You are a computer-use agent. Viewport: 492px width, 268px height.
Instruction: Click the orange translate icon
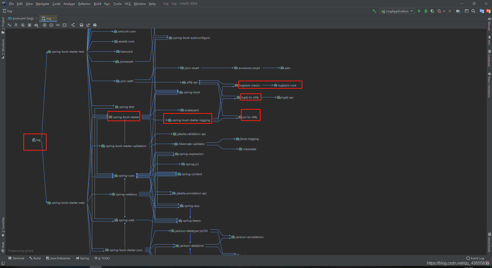click(488, 11)
